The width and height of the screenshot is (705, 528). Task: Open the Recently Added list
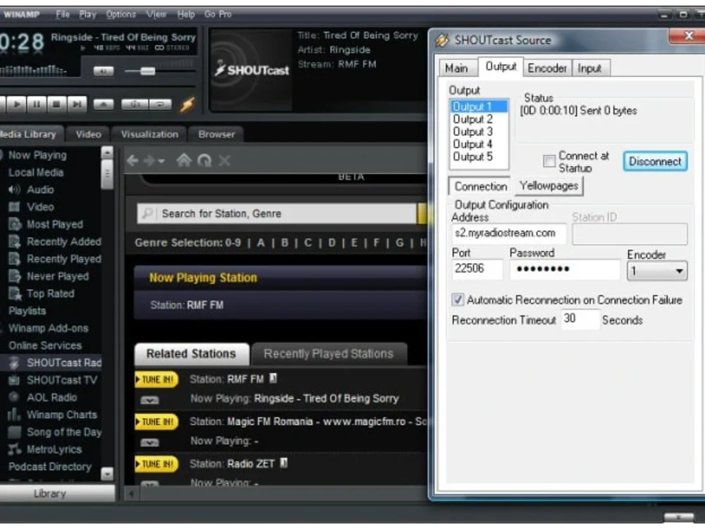click(64, 241)
